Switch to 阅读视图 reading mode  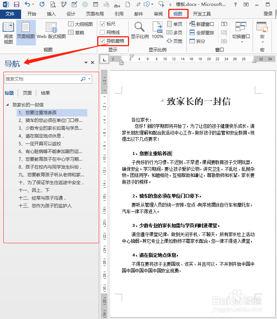pos(9,33)
